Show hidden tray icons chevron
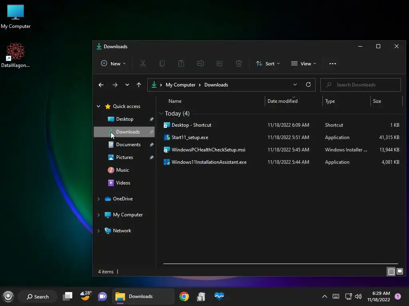The width and height of the screenshot is (409, 306). point(325,296)
